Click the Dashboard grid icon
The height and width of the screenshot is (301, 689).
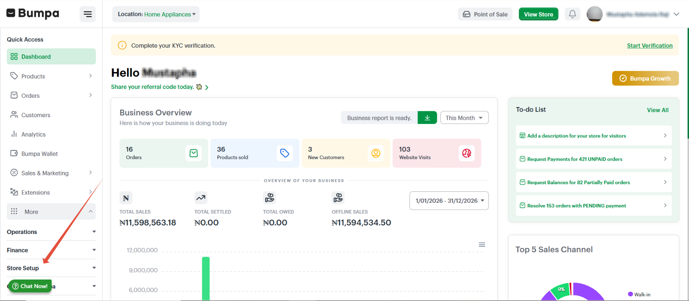[14, 56]
